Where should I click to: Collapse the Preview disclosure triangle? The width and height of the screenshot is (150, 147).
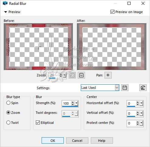pos(5,12)
